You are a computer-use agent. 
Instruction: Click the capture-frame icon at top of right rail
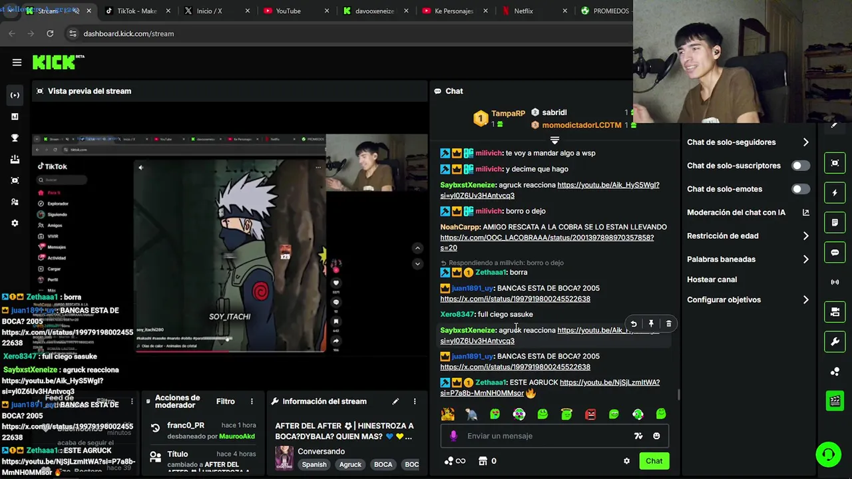(835, 163)
